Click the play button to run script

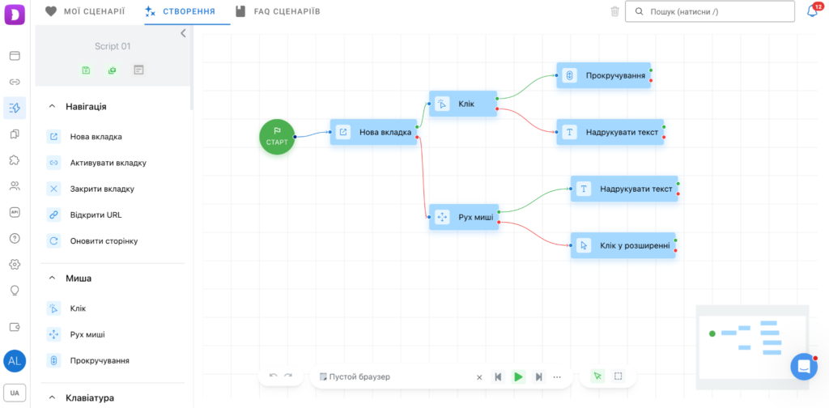point(519,376)
